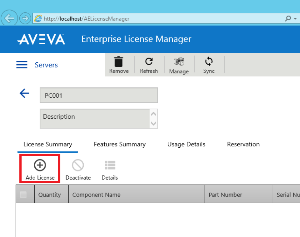Toggle the select-all checkbox in table header
300x237 pixels.
point(23,195)
